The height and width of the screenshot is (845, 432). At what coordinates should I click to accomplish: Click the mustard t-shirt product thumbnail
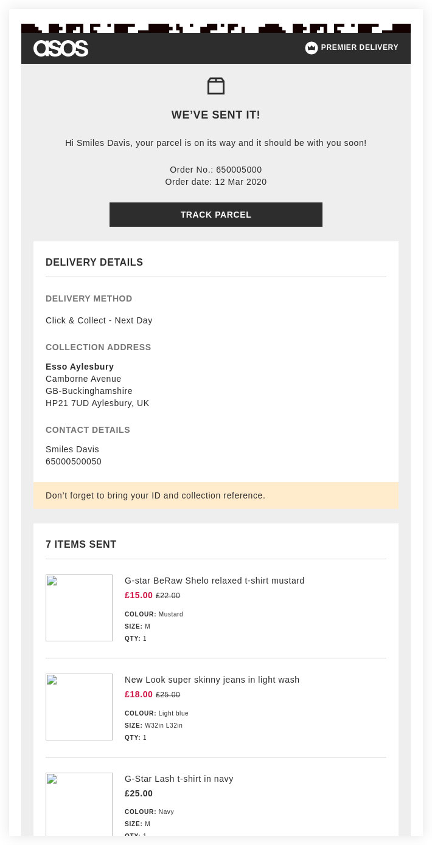click(x=78, y=607)
